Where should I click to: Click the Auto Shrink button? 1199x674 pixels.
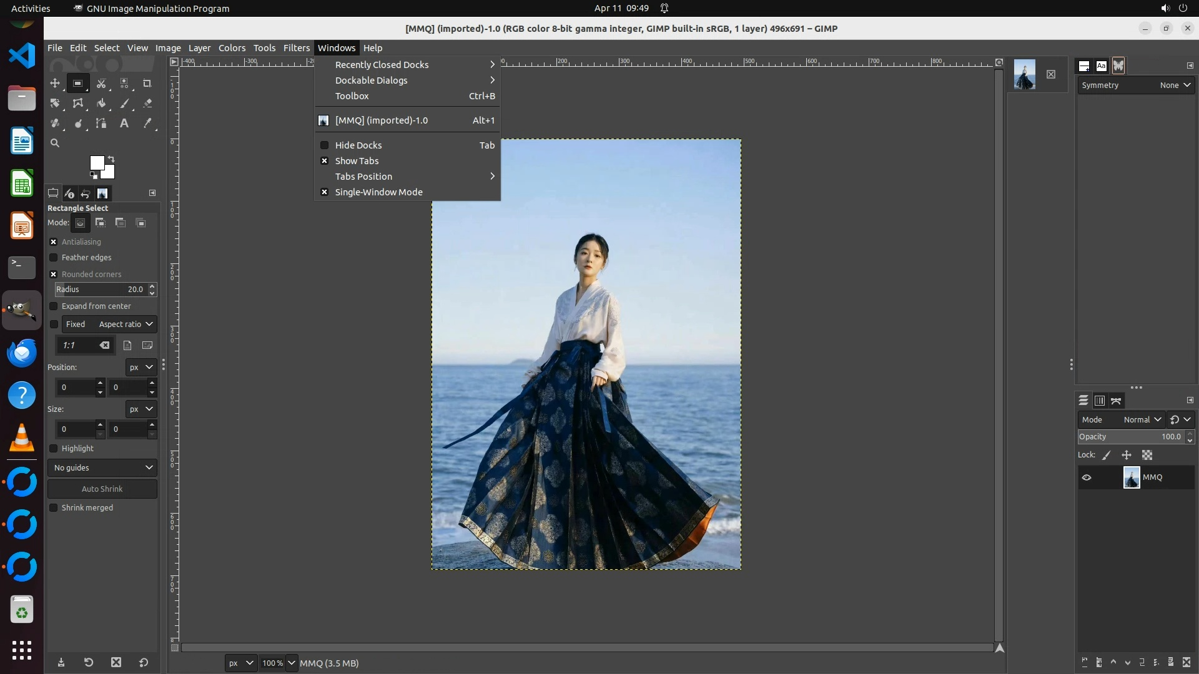(102, 489)
